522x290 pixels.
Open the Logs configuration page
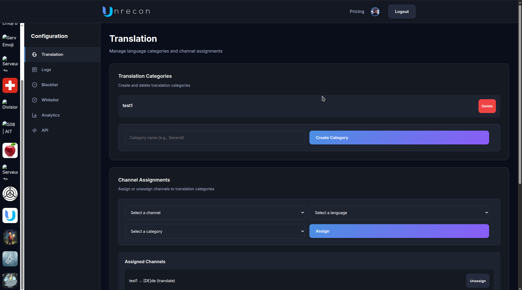63,70
